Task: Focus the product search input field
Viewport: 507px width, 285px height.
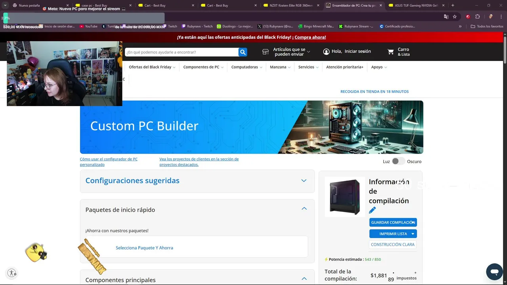Action: click(x=181, y=52)
